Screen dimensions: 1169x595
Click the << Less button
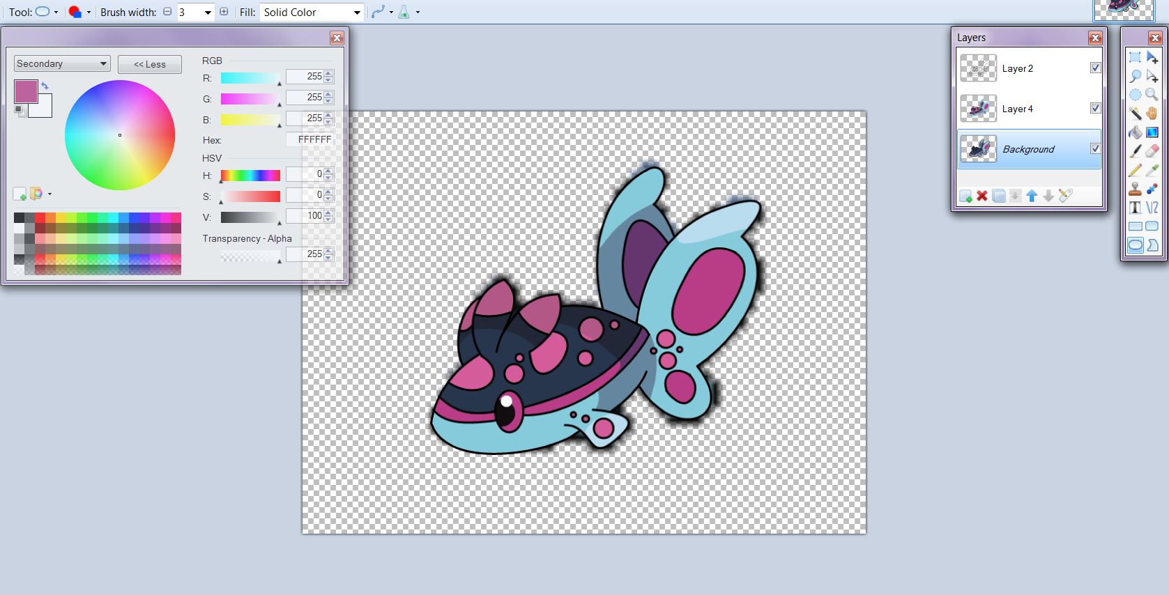[x=150, y=64]
